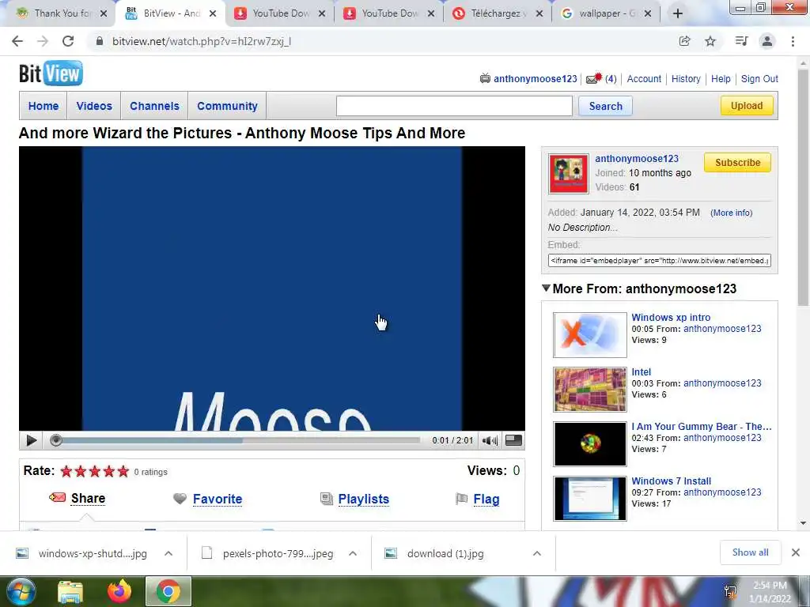810x607 pixels.
Task: Click the Search button
Action: point(605,106)
